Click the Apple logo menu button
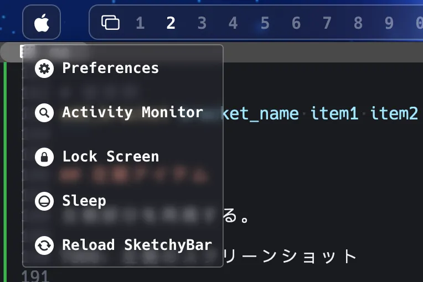This screenshot has width=423, height=282. (x=42, y=24)
